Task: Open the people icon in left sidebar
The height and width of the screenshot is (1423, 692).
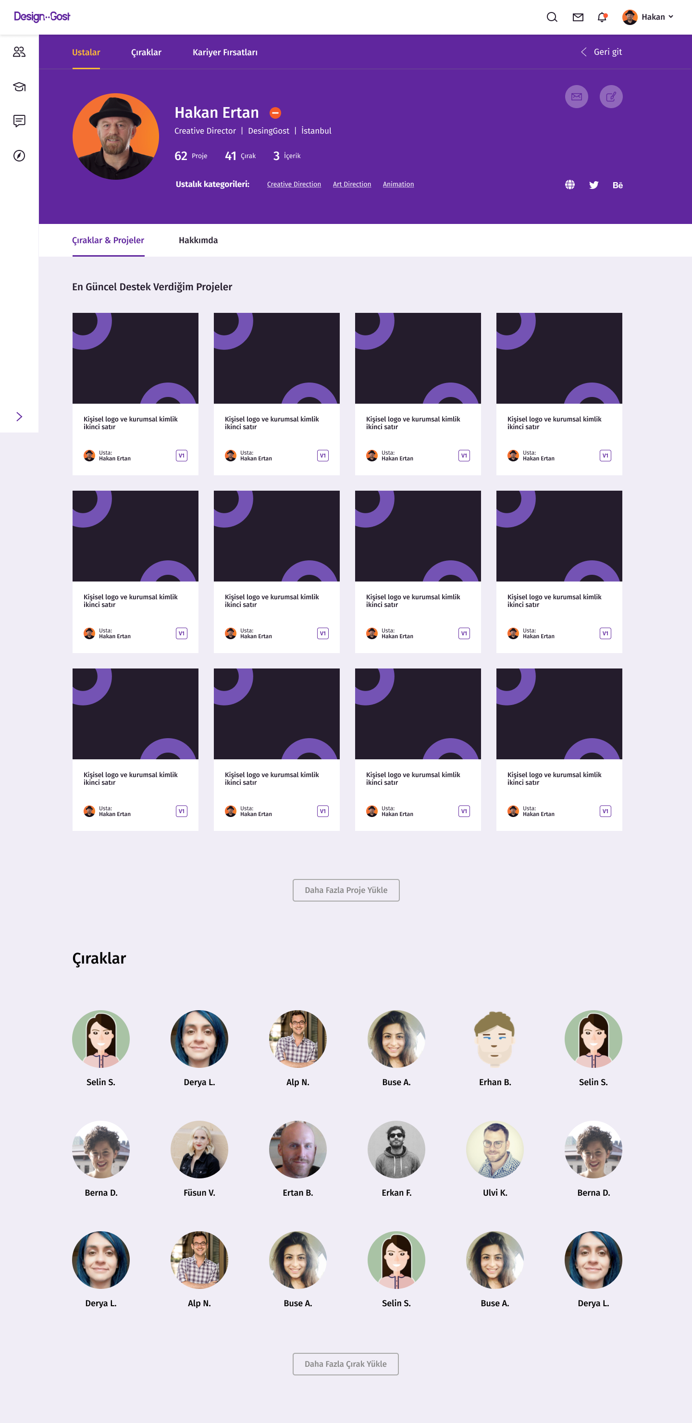Action: point(19,52)
